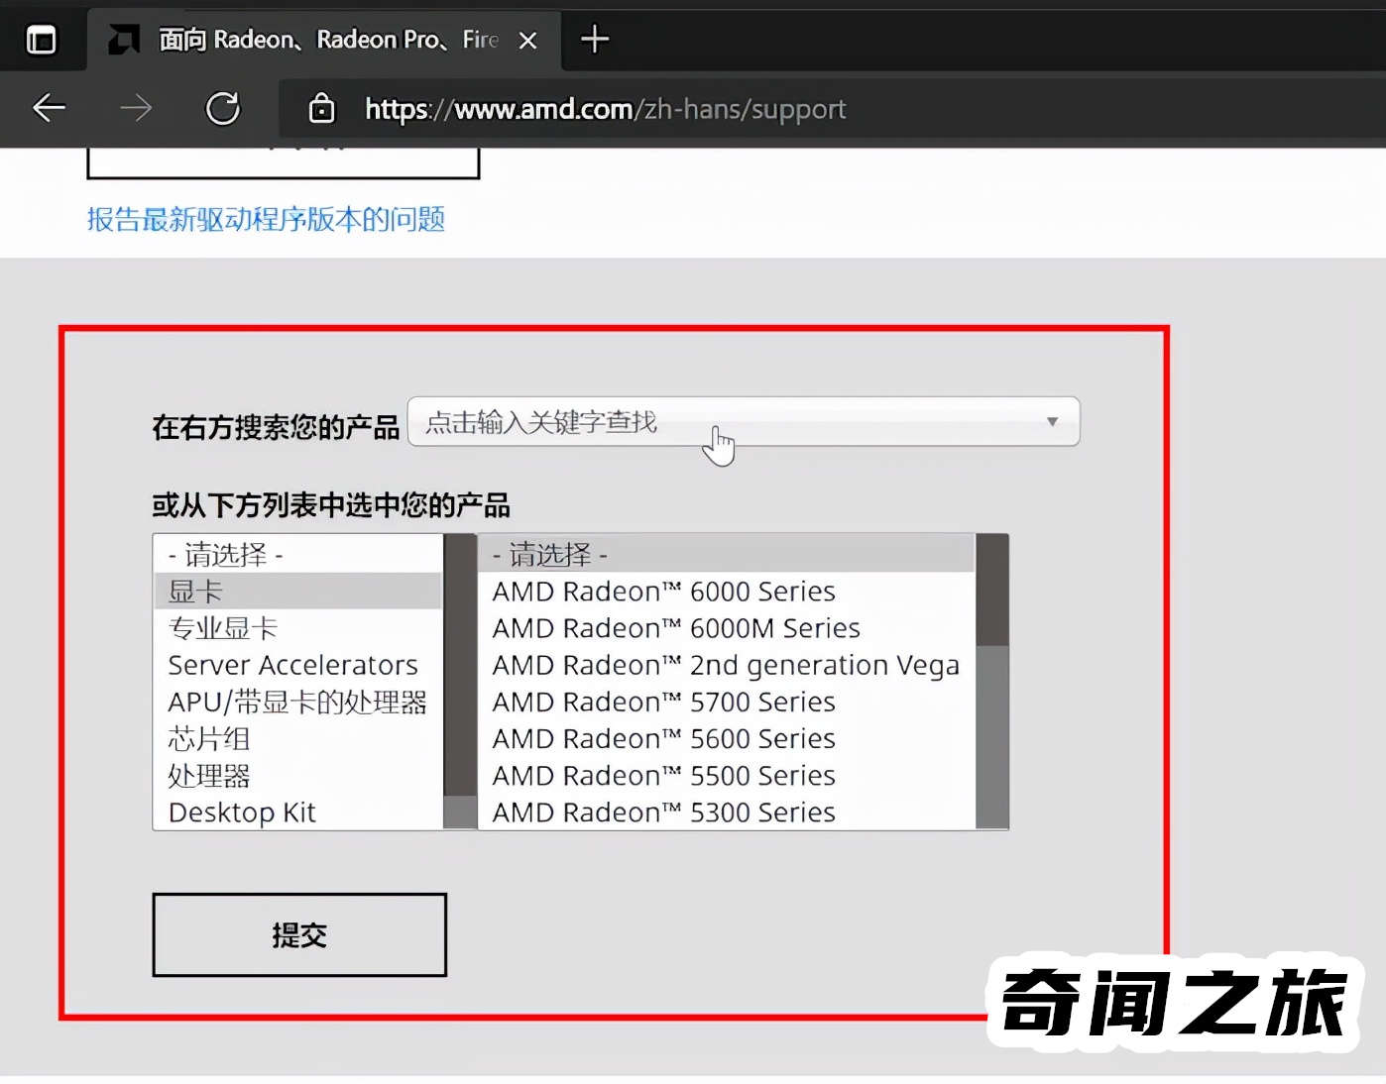Choose Desktop Kit category
The image size is (1386, 1084).
pos(297,813)
